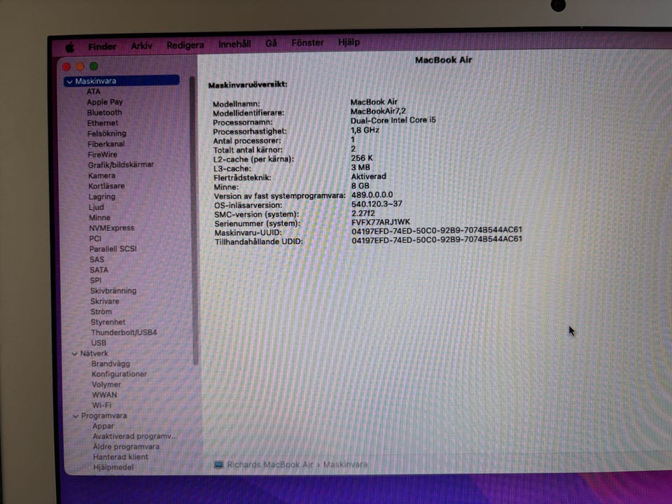The height and width of the screenshot is (504, 672).
Task: Select SPI in the sidebar
Action: [x=96, y=280]
